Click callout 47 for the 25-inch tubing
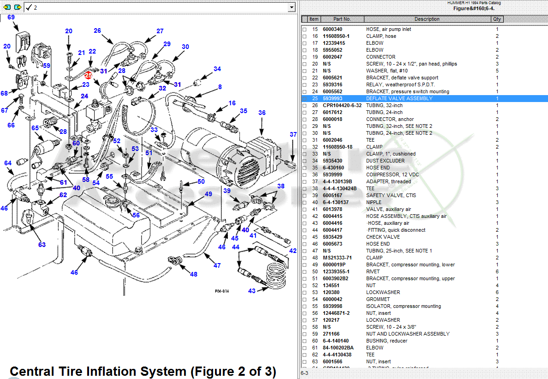 [217, 265]
